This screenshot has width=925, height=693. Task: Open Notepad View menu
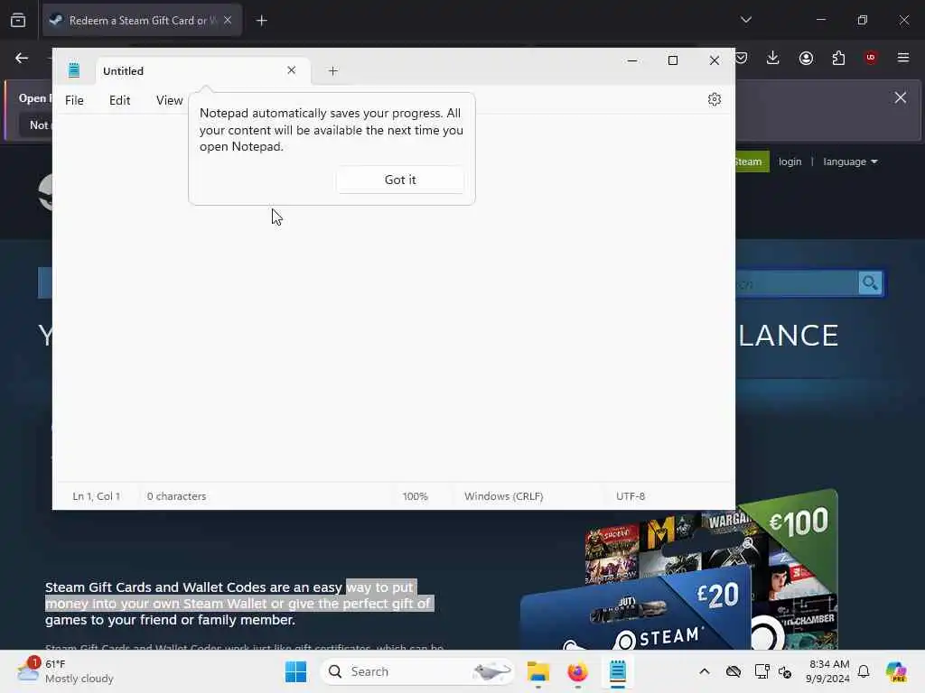click(169, 100)
